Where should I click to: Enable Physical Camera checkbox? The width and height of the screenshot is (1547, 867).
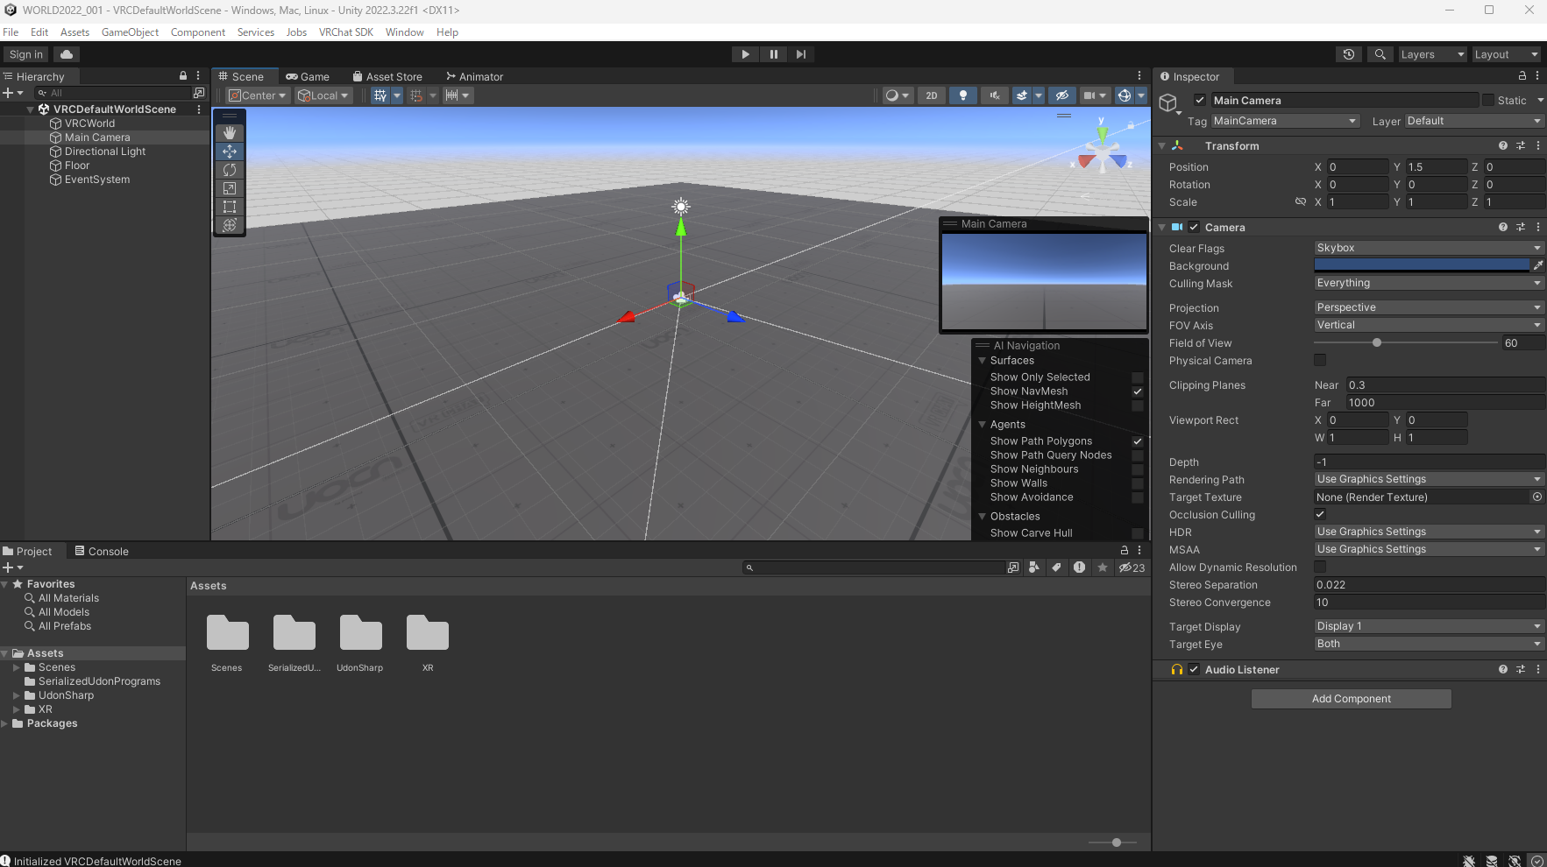coord(1320,360)
